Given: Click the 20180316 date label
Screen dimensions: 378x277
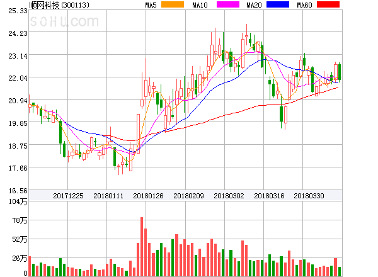Looking at the screenshot, I should [x=269, y=196].
